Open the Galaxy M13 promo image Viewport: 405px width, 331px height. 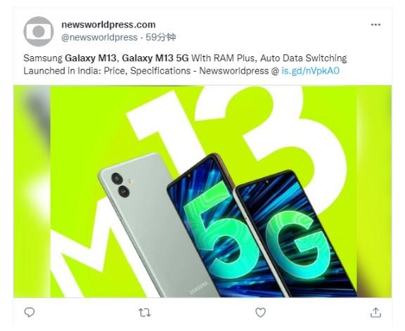tap(202, 191)
